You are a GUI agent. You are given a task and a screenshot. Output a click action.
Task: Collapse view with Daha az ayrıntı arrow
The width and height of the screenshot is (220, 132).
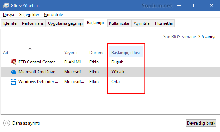6,123
